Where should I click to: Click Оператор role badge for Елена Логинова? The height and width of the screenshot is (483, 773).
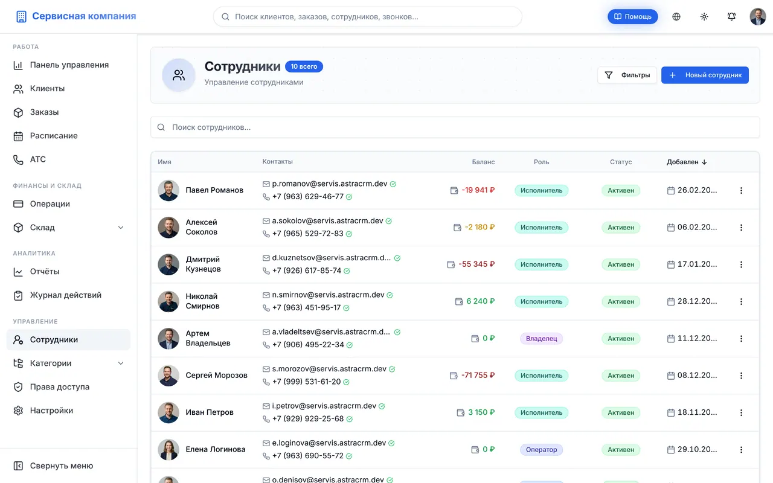click(x=541, y=450)
